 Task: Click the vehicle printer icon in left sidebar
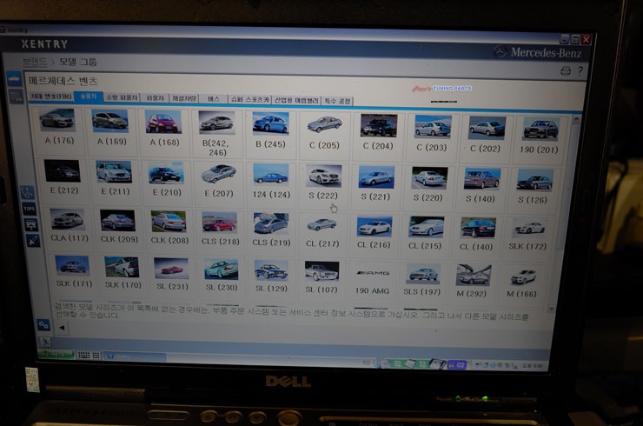(x=30, y=223)
